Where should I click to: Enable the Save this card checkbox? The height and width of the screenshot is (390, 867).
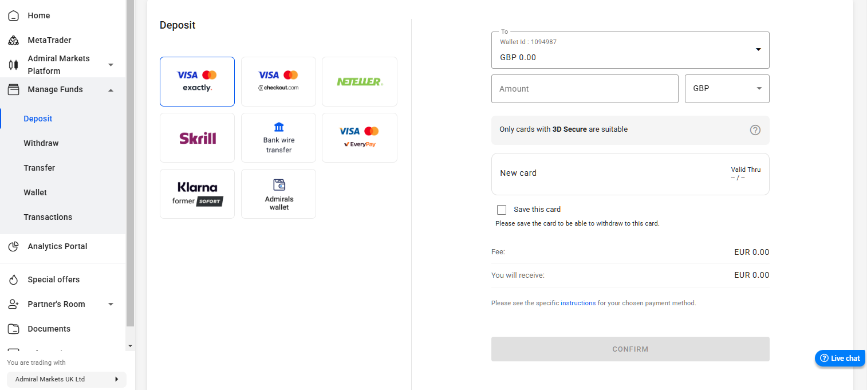tap(502, 210)
